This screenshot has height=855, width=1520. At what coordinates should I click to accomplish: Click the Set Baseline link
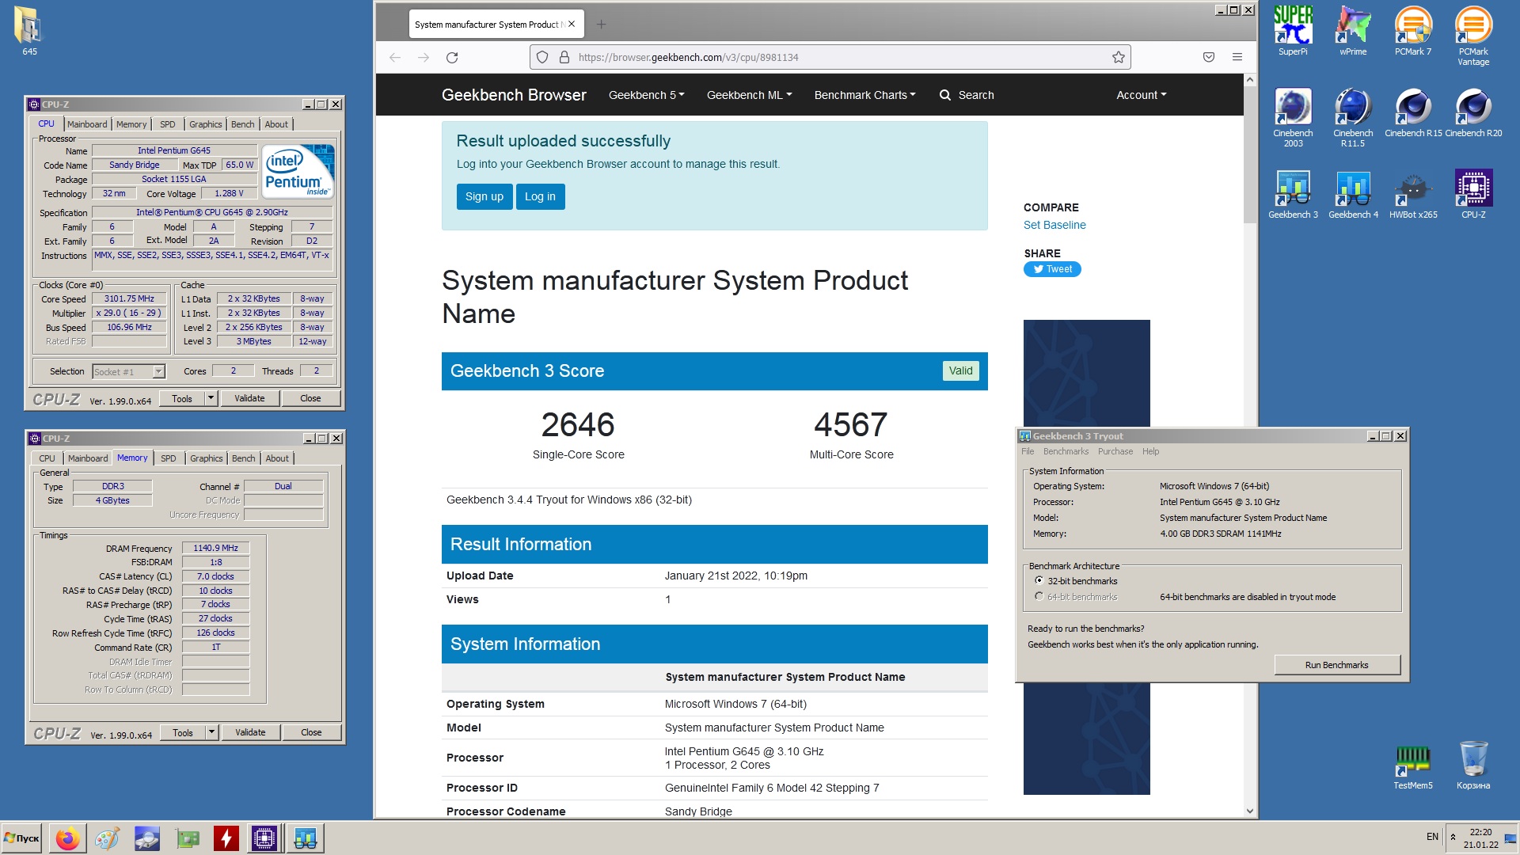[x=1054, y=225]
